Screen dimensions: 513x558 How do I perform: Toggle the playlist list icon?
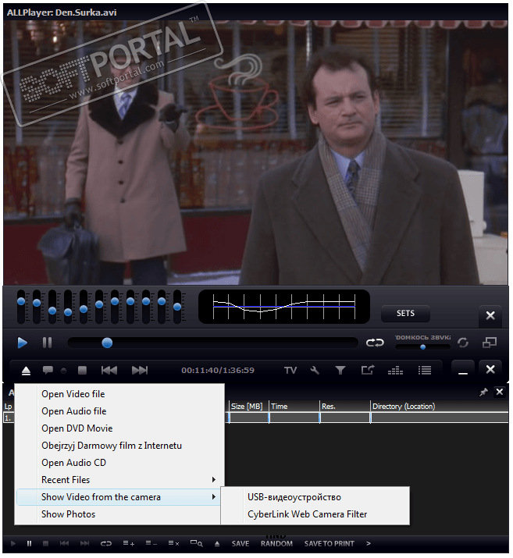tap(426, 371)
